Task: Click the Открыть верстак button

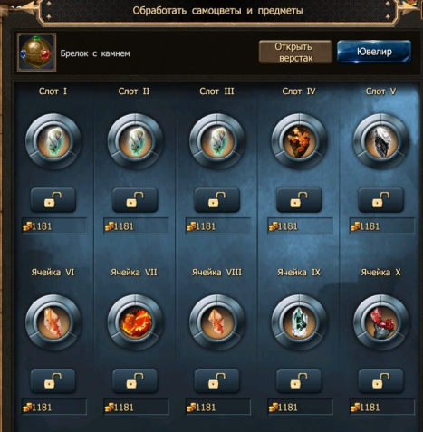Action: click(295, 52)
